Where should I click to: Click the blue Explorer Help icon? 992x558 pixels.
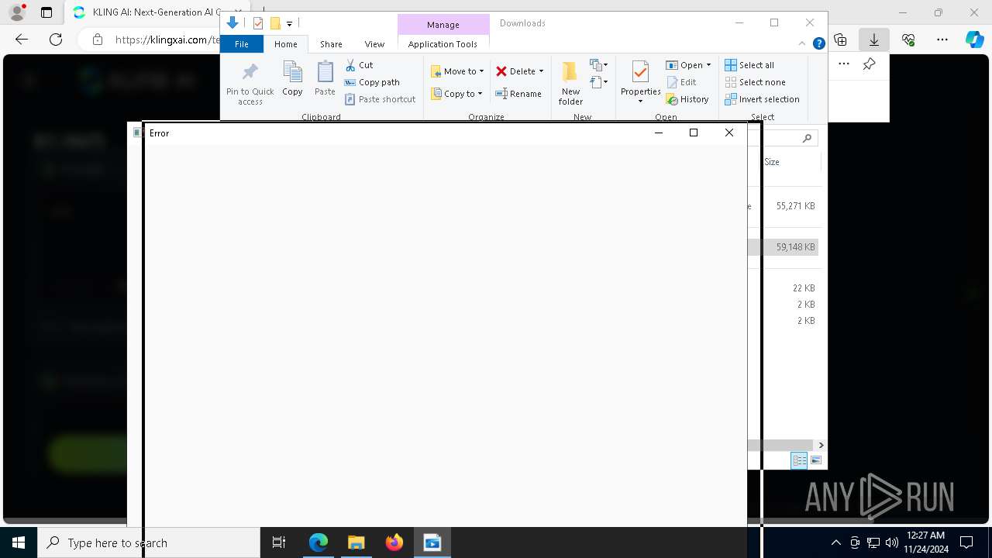pos(818,44)
